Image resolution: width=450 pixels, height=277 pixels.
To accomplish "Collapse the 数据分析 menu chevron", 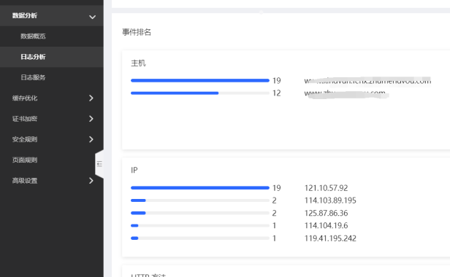I will [x=92, y=17].
